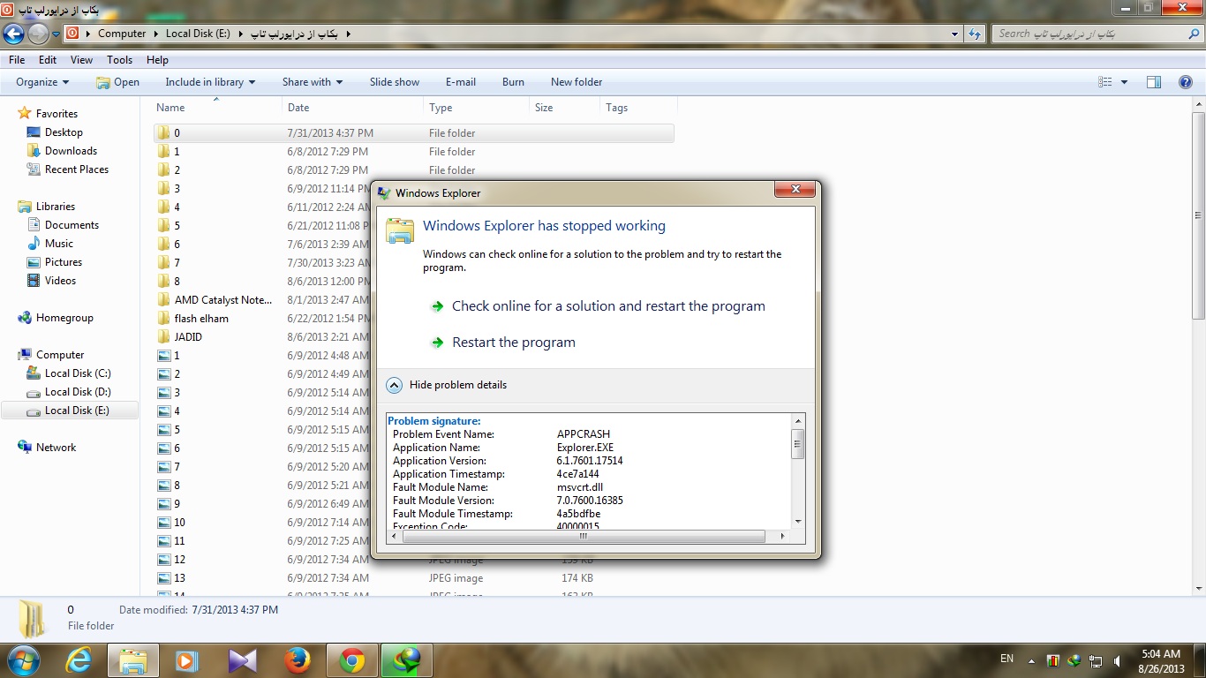Click E-mail in the toolbar

pyautogui.click(x=461, y=82)
